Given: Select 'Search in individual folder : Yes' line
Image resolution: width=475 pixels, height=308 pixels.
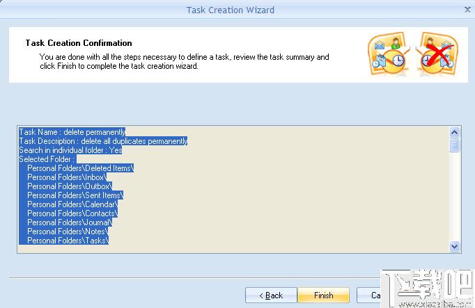Looking at the screenshot, I should click(x=70, y=150).
